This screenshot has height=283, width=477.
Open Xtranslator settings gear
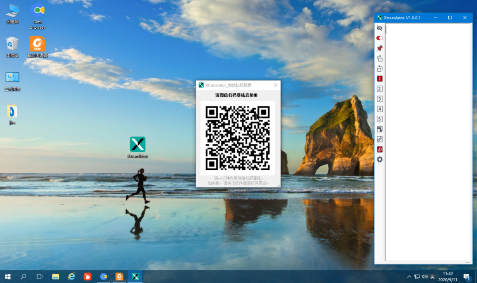379,159
